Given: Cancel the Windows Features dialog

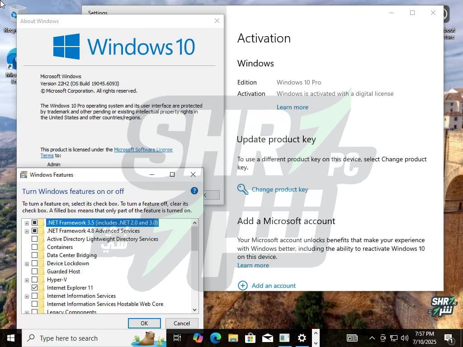Looking at the screenshot, I should pos(182,323).
